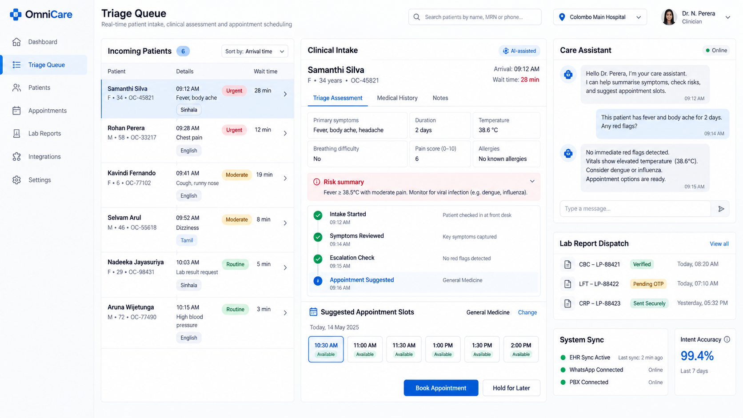This screenshot has height=418, width=743.
Task: Open Settings gear icon in sidebar
Action: coord(16,180)
